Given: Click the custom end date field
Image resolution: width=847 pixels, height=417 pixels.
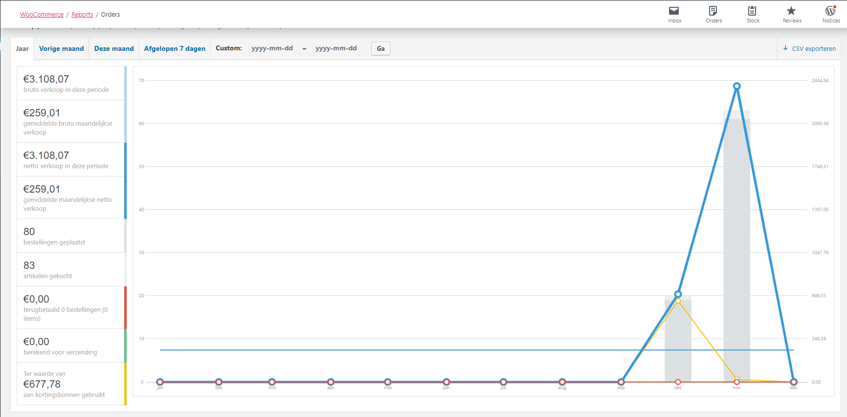Looking at the screenshot, I should click(336, 48).
